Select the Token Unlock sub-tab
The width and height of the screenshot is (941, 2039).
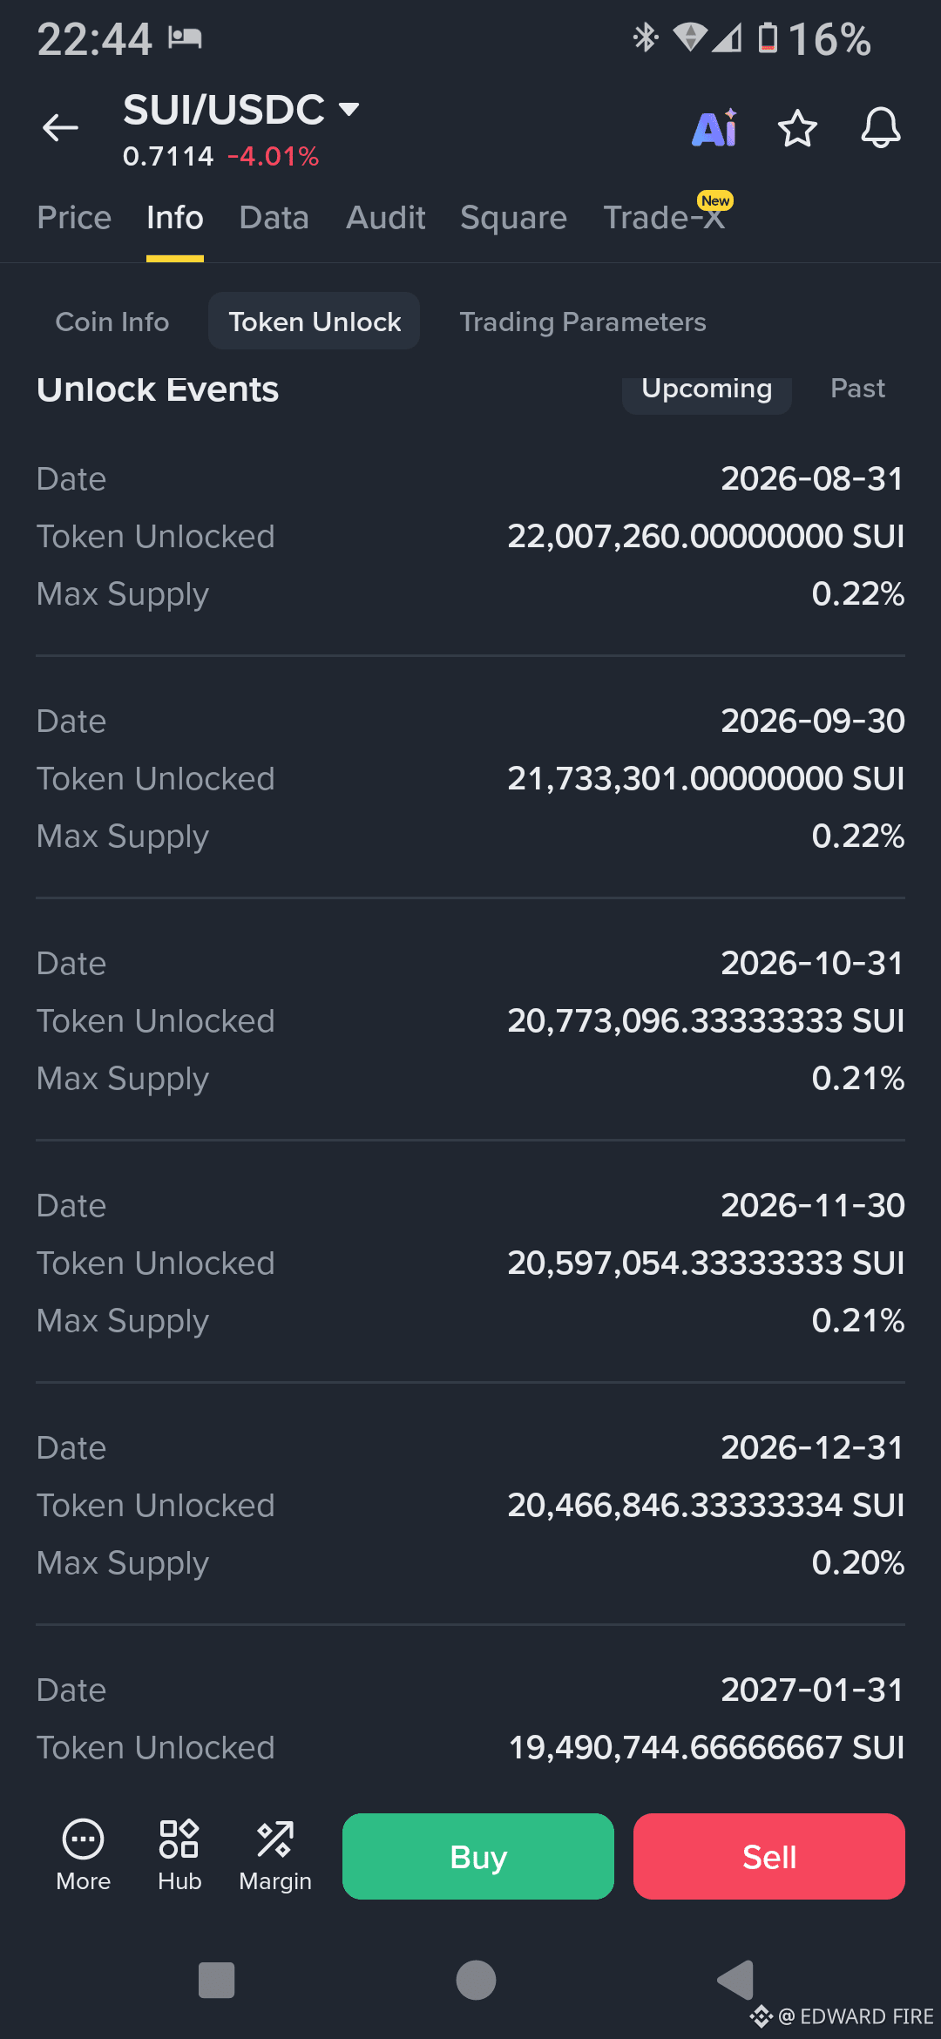315,322
